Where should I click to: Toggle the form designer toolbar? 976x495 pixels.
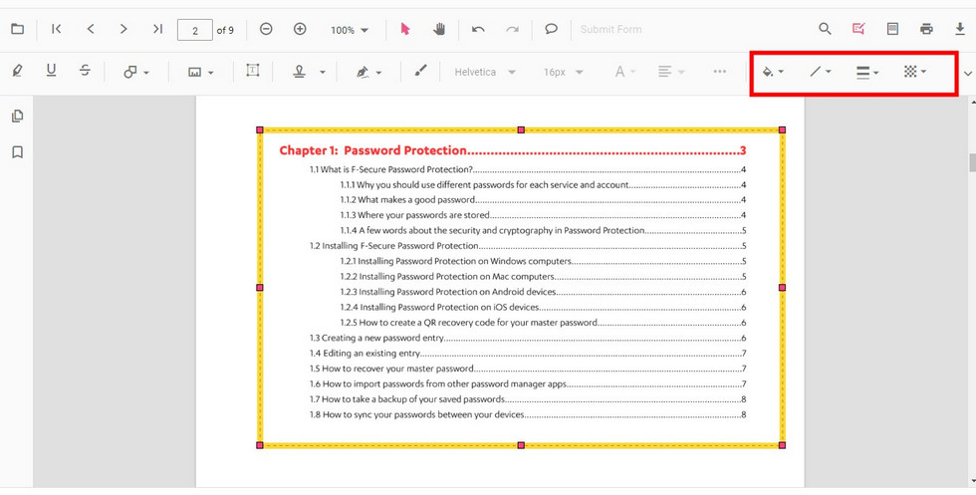coord(892,29)
